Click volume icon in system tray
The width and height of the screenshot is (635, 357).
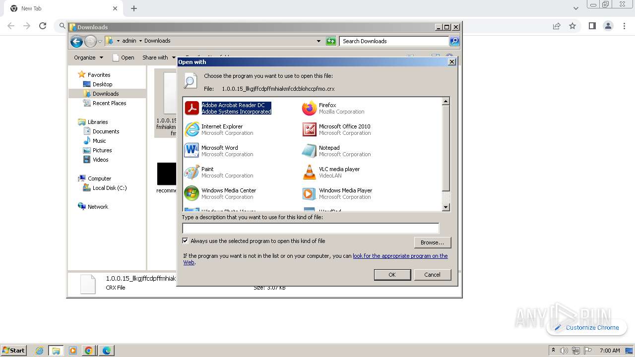564,351
